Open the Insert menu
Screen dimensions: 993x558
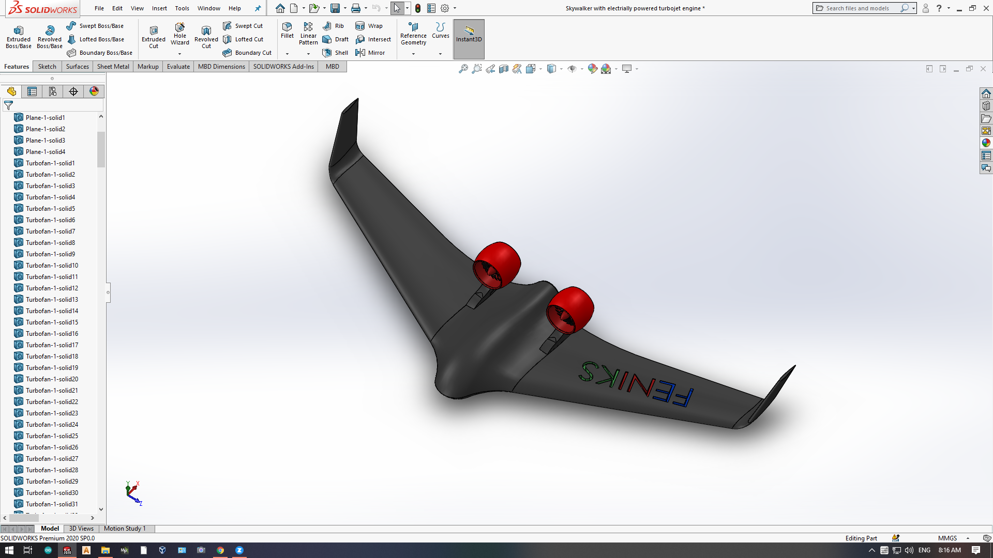[x=159, y=8]
